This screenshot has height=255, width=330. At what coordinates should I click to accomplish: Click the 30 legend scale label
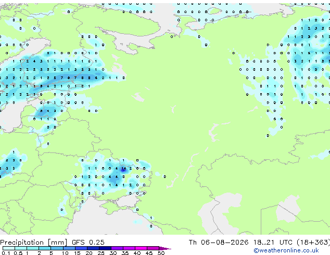[113, 253]
